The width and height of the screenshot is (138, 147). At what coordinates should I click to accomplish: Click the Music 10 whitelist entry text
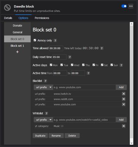click(59, 126)
